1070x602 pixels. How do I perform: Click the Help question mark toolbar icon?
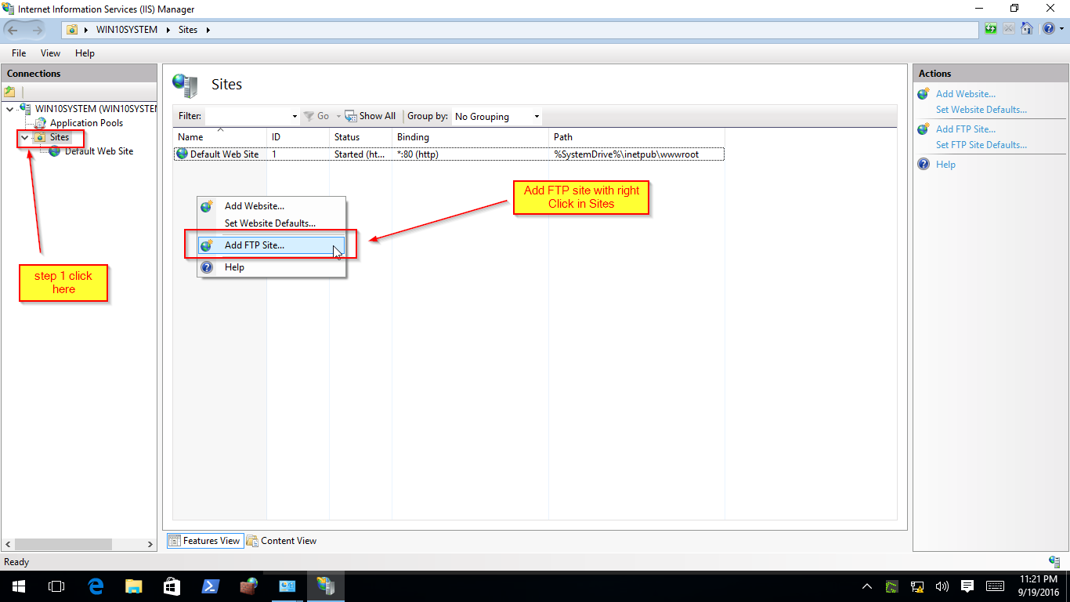tap(1048, 30)
